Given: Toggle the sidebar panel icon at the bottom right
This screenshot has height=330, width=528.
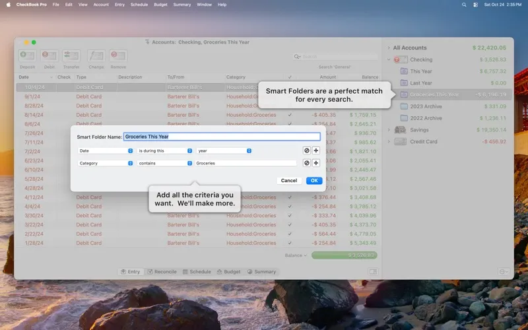Looking at the screenshot, I should 373,272.
